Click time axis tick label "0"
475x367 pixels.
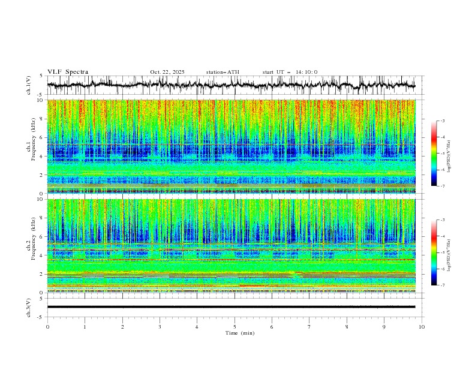tap(47, 327)
